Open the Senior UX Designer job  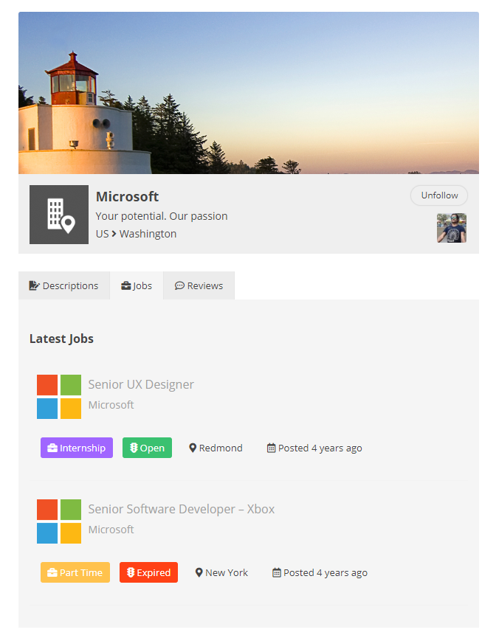tap(141, 384)
